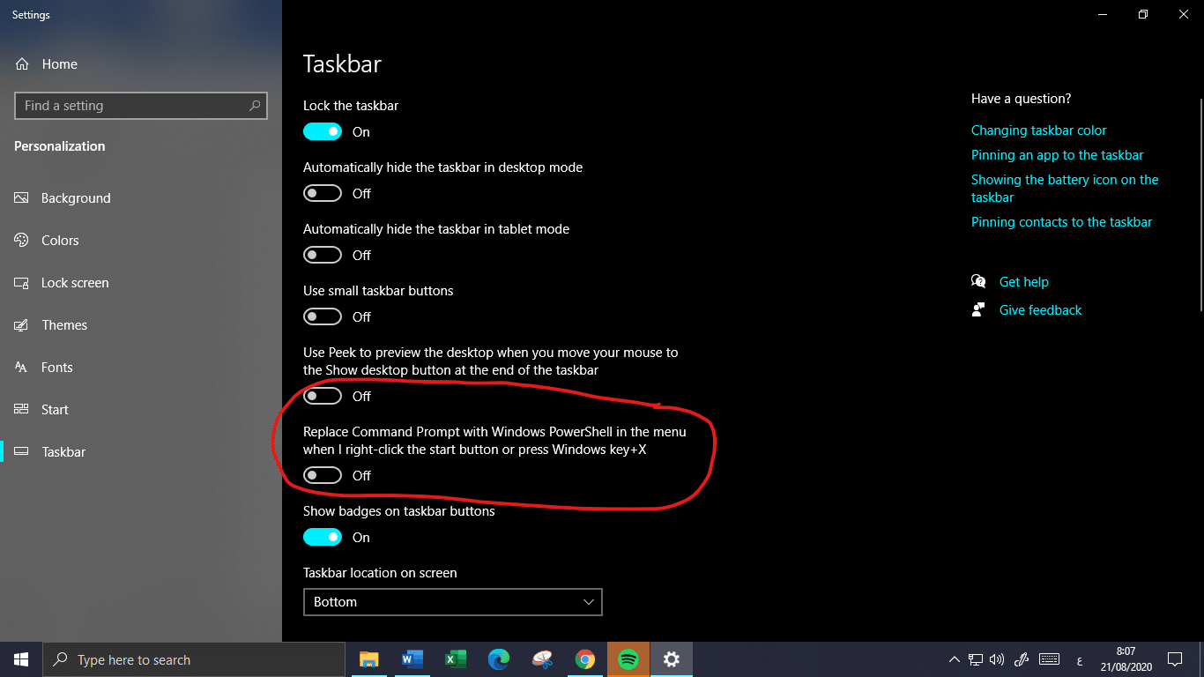Open Microsoft Word from the taskbar
The height and width of the screenshot is (677, 1204).
pos(412,659)
